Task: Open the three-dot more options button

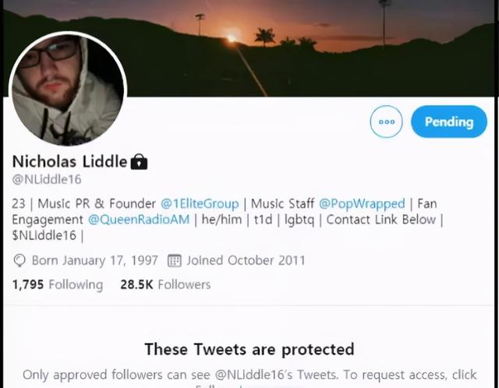Action: click(x=386, y=122)
